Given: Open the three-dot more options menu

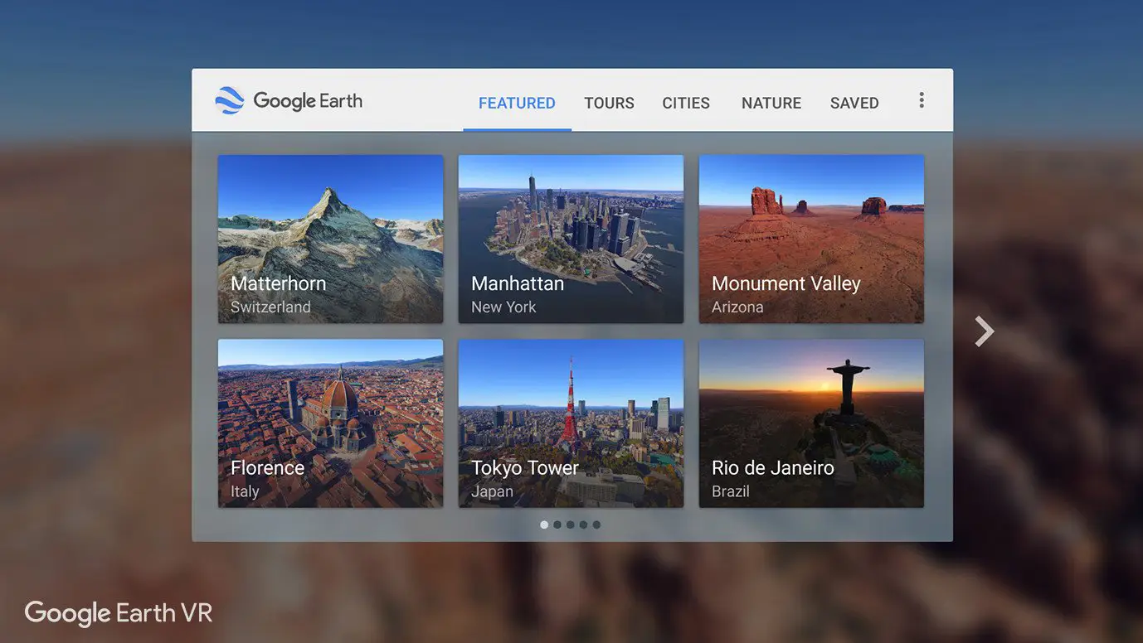Looking at the screenshot, I should click(x=921, y=100).
